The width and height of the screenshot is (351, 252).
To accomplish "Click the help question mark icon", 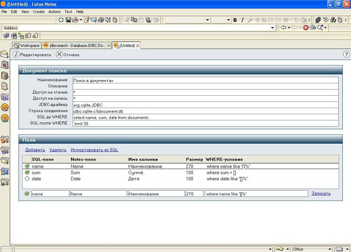I will click(x=346, y=54).
